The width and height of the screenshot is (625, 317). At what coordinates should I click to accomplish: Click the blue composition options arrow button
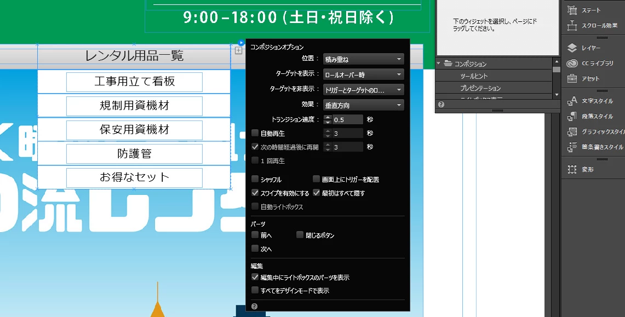point(241,43)
